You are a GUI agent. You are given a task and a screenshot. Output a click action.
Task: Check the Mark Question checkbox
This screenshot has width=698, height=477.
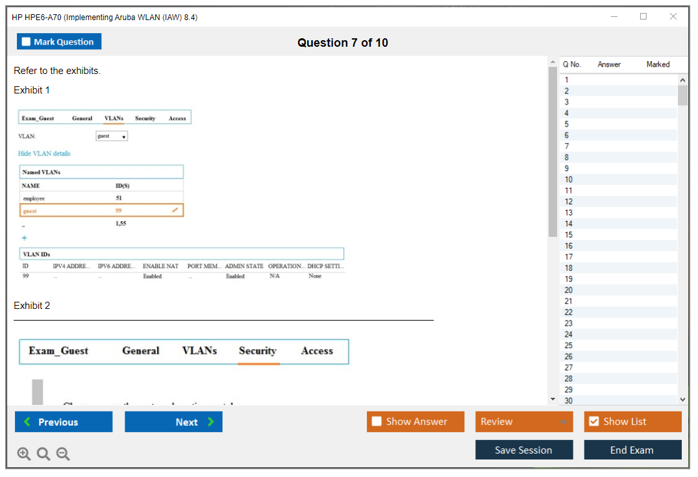coord(27,42)
